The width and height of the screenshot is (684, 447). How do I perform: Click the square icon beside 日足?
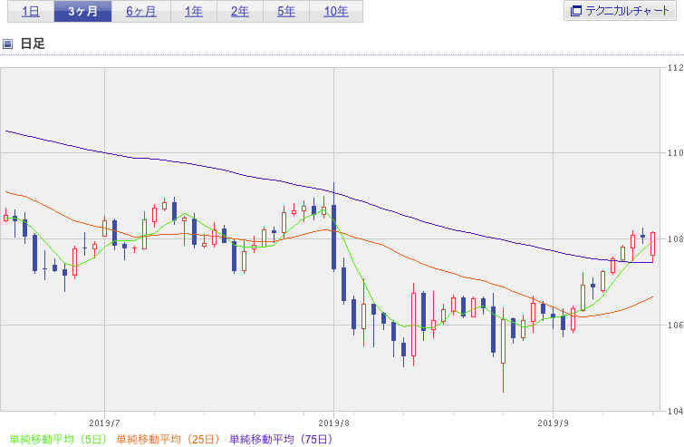pyautogui.click(x=7, y=44)
